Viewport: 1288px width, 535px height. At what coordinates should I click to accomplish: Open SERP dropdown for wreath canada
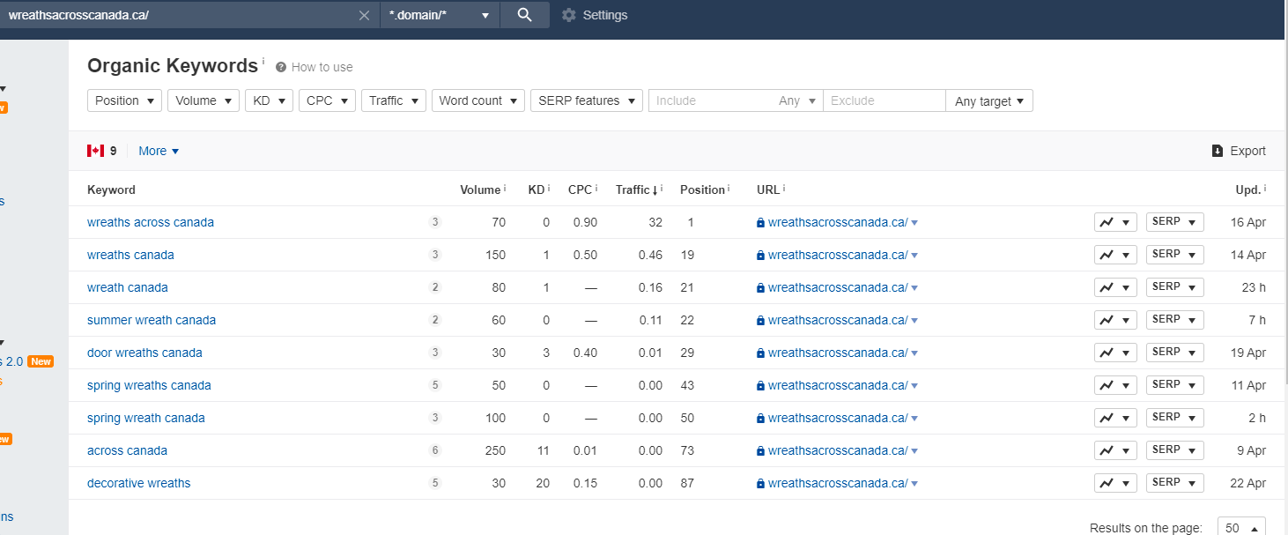click(1174, 287)
